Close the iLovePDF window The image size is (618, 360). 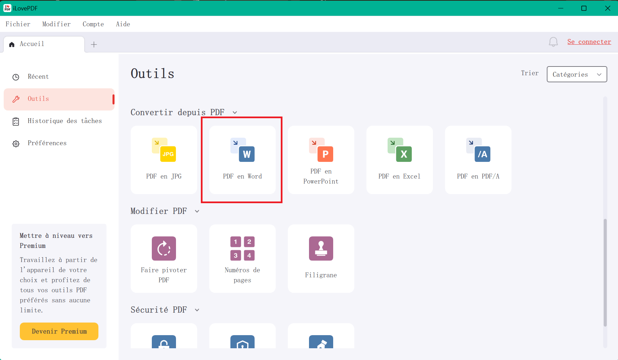pyautogui.click(x=608, y=8)
